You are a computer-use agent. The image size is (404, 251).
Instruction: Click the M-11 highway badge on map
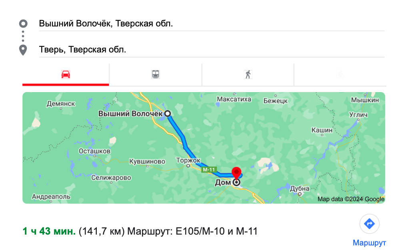coord(209,170)
